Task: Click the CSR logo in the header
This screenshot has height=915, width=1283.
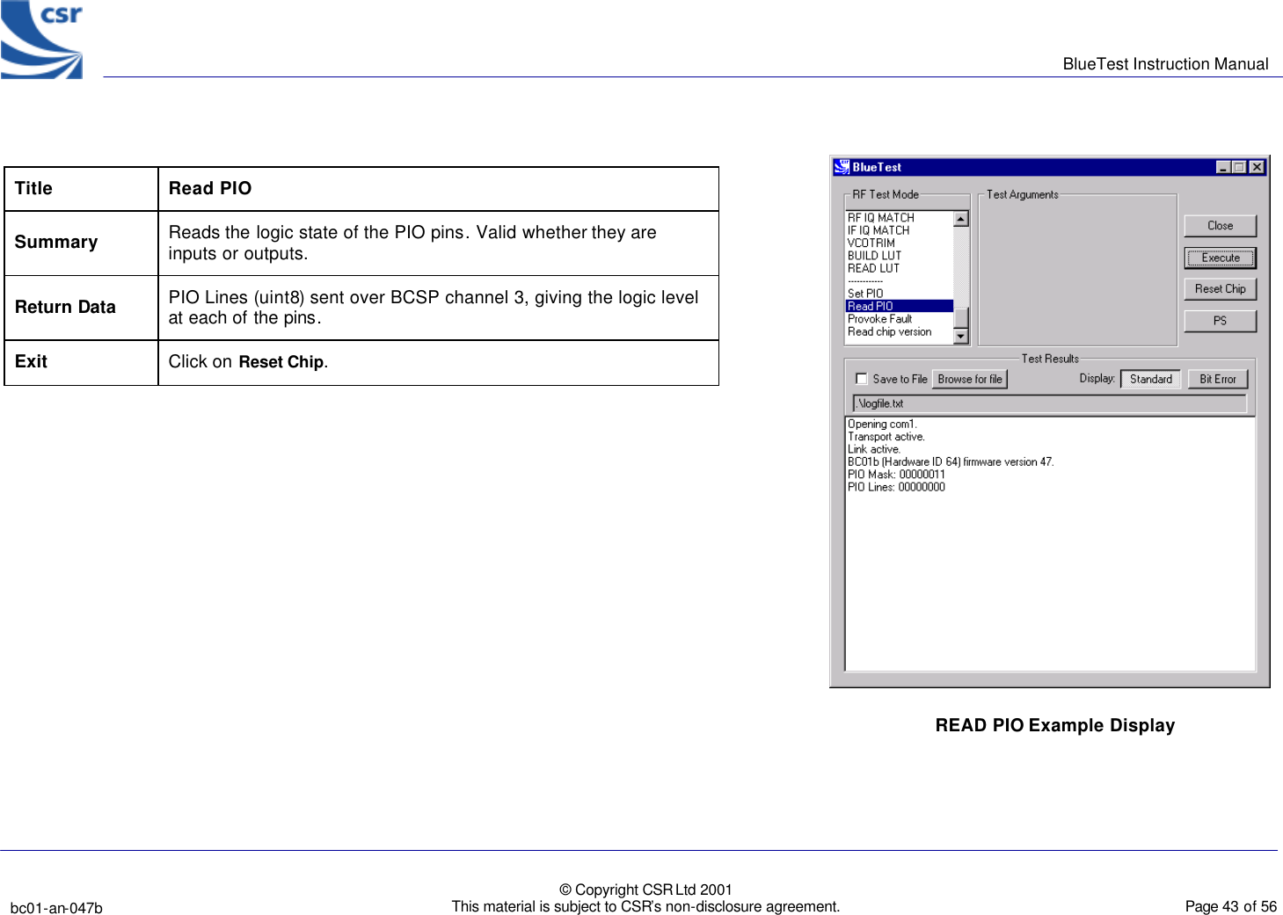Action: coord(41,40)
